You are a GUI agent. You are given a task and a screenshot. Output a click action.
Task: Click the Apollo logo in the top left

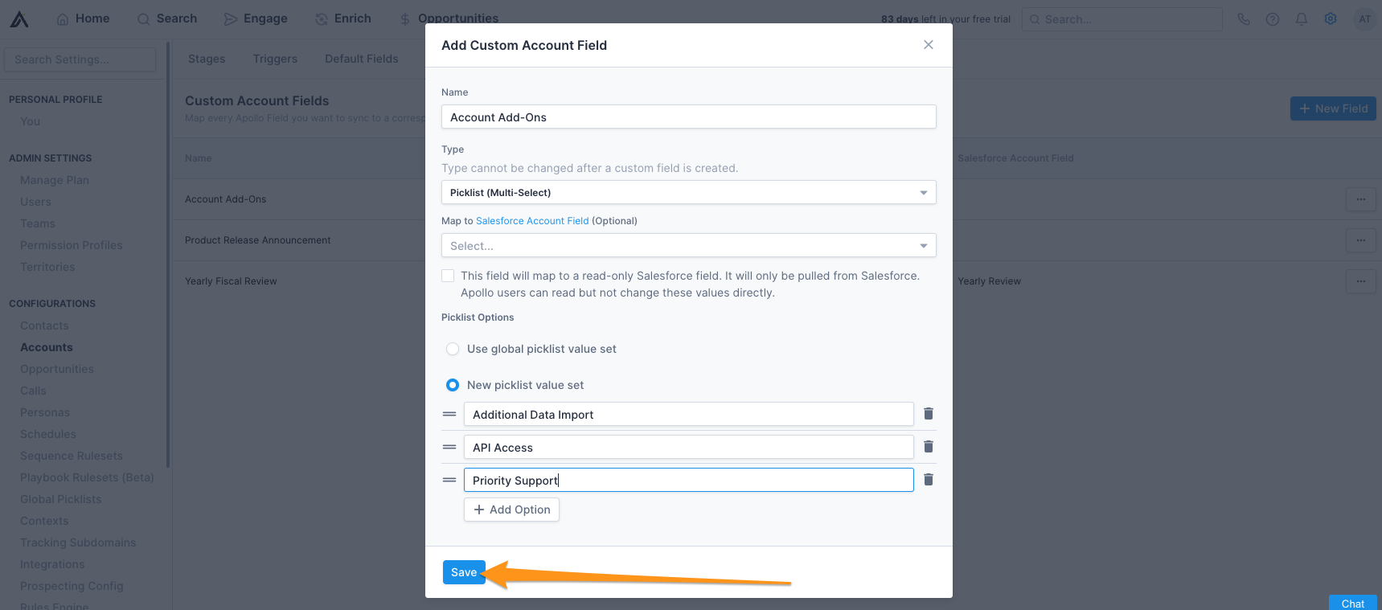[x=18, y=18]
